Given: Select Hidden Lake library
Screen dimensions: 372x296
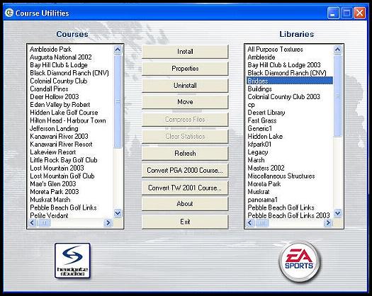Looking at the screenshot, I should tap(265, 137).
